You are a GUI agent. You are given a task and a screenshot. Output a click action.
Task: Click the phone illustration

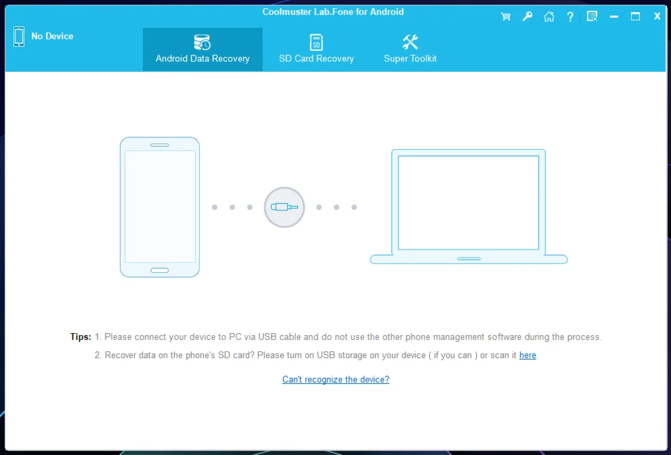160,207
